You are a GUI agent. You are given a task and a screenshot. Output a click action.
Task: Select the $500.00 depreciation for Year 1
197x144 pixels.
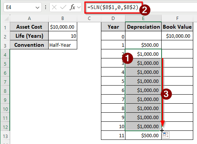tap(143, 45)
